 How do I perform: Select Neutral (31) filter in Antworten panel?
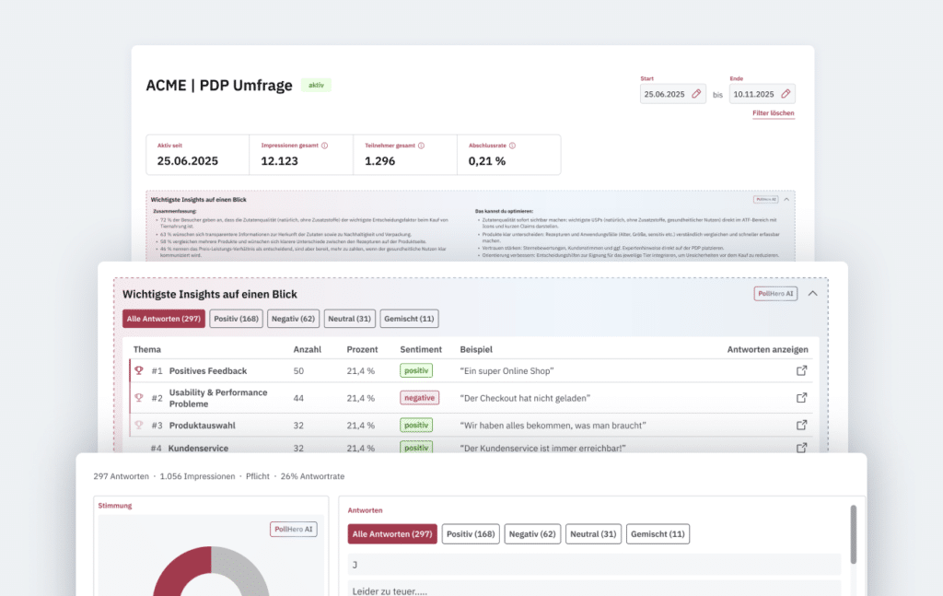(593, 534)
